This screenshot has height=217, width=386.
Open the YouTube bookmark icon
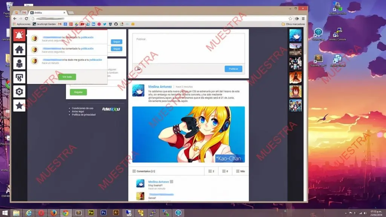pos(82,24)
